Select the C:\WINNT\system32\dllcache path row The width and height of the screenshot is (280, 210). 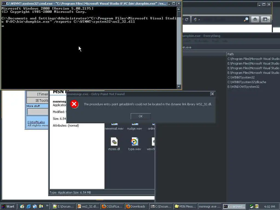tap(247, 82)
